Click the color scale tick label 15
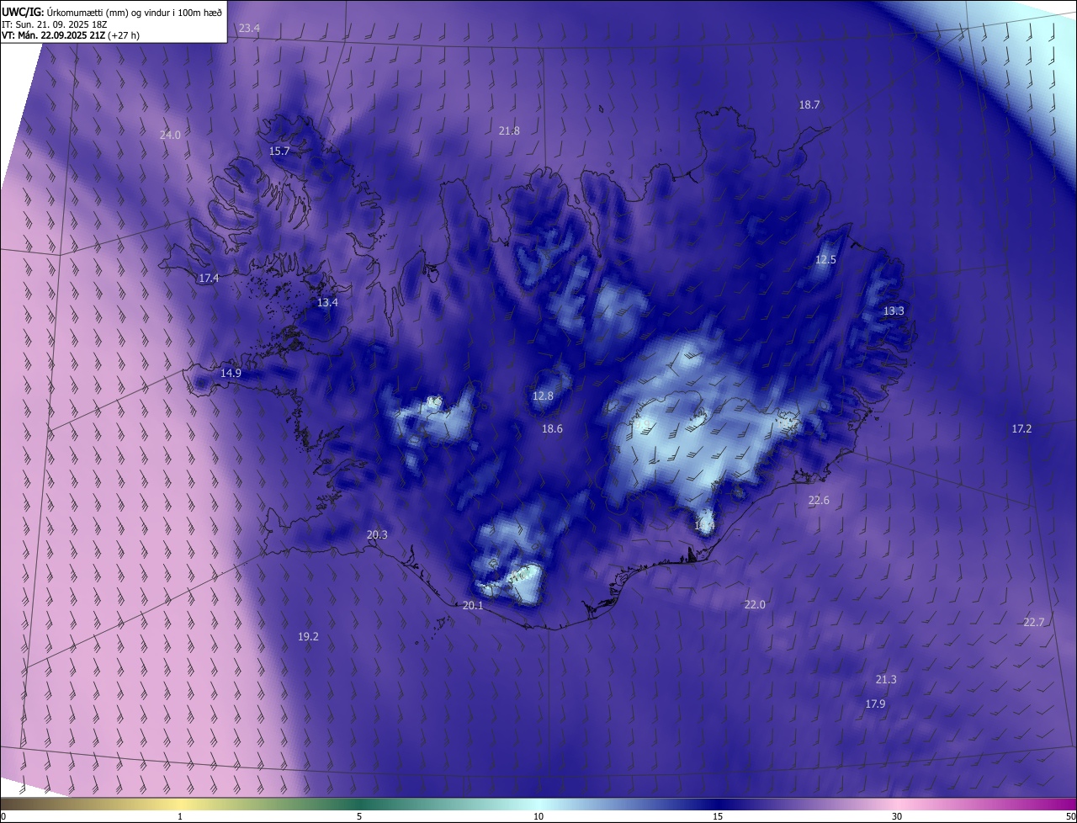 (x=718, y=817)
